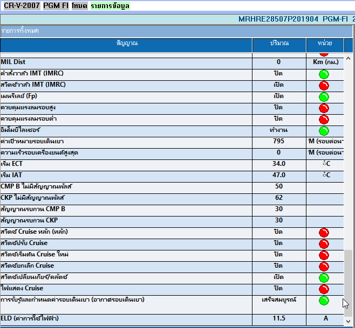Click red indicator for สวิตช์ยกเลิก Cruise

tap(324, 267)
